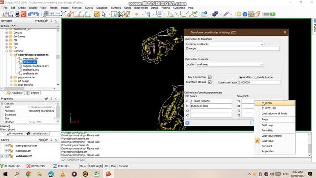Open Chrome from the taskbar

[29, 174]
